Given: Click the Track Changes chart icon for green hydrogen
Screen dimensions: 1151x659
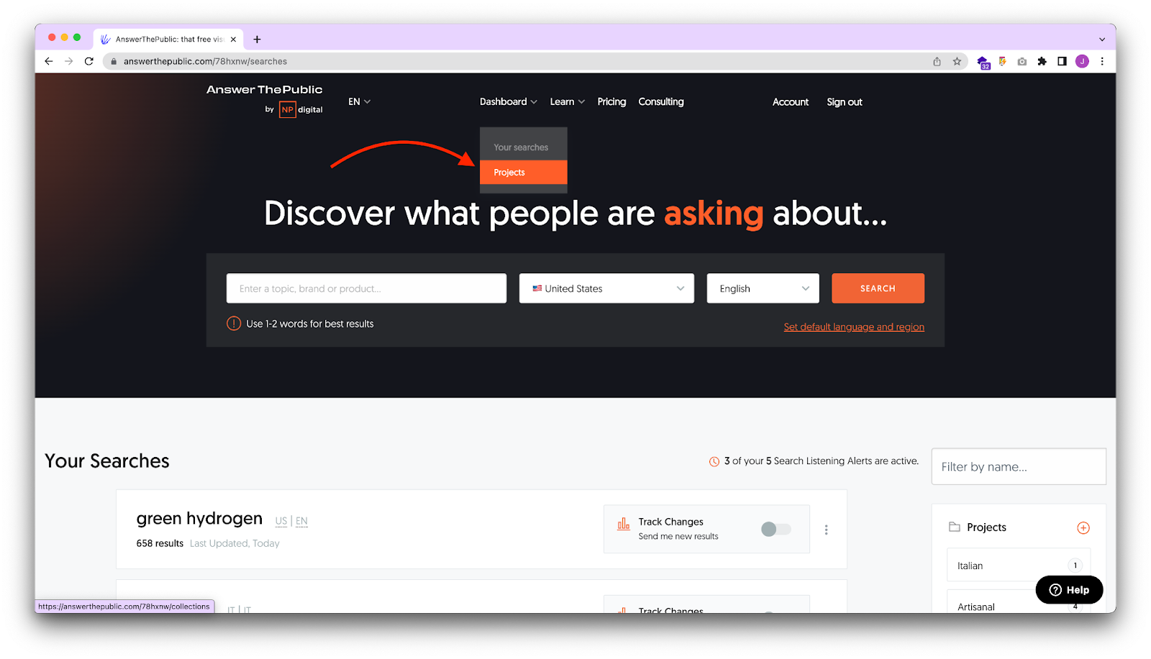Looking at the screenshot, I should pos(624,525).
